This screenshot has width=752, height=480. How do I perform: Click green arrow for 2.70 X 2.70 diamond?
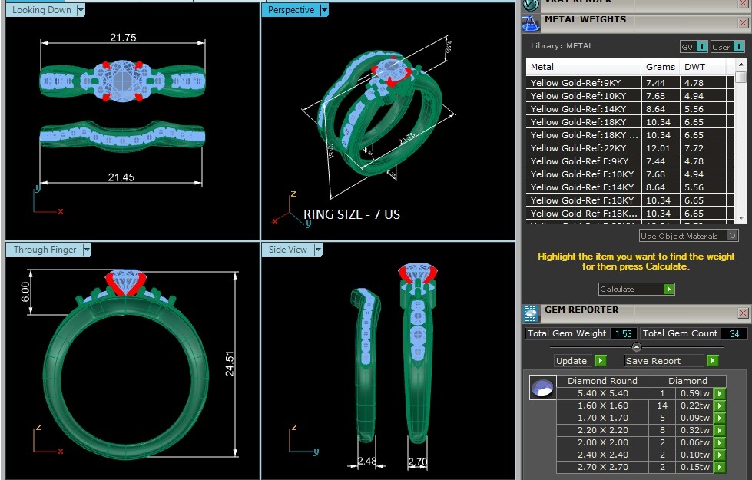pos(720,467)
